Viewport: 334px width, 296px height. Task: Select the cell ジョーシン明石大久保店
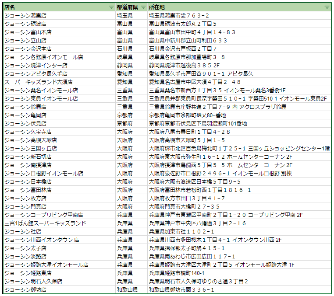[x=60, y=281]
